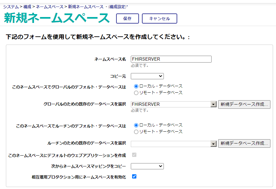Select ローカル・データベース for global default
The image size is (276, 189).
click(x=136, y=86)
